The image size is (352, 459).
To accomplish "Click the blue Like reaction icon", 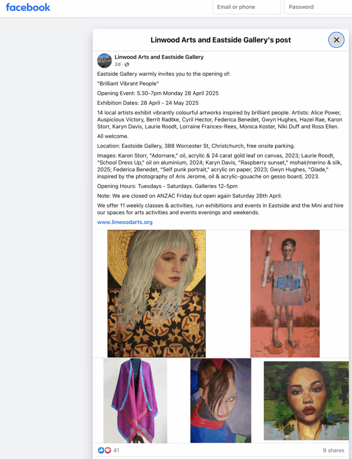I will [x=101, y=450].
